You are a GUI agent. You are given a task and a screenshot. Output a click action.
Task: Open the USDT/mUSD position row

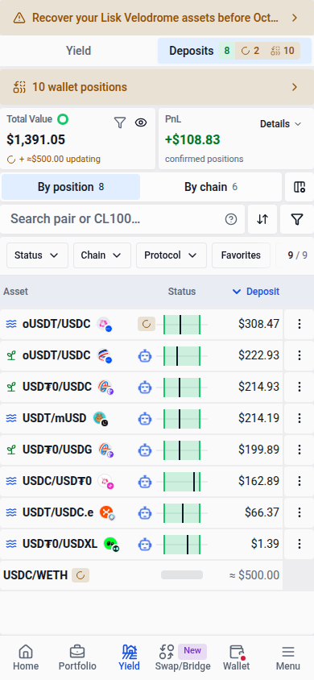[x=141, y=418]
